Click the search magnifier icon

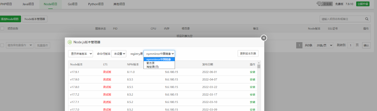[x=367, y=19]
